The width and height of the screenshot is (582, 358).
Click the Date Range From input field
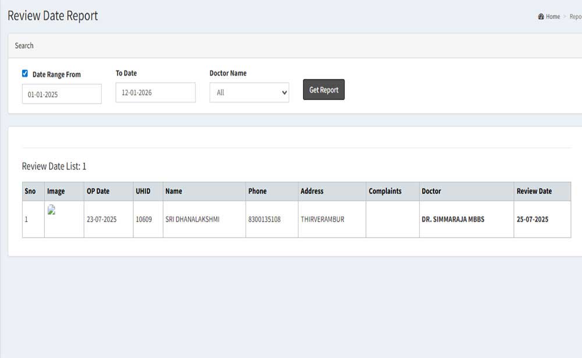[62, 94]
